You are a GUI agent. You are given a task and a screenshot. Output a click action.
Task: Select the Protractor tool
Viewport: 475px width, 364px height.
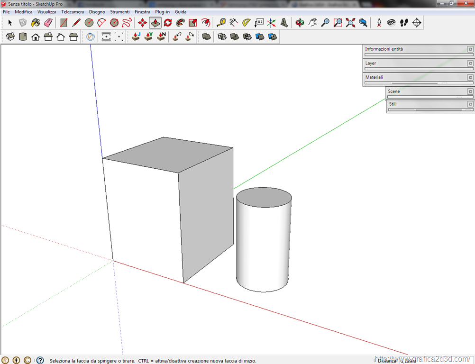pyautogui.click(x=247, y=22)
